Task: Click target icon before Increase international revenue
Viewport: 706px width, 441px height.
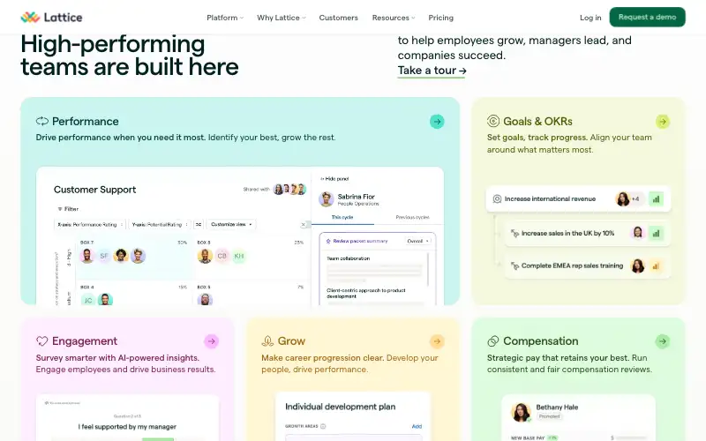Action: click(497, 199)
